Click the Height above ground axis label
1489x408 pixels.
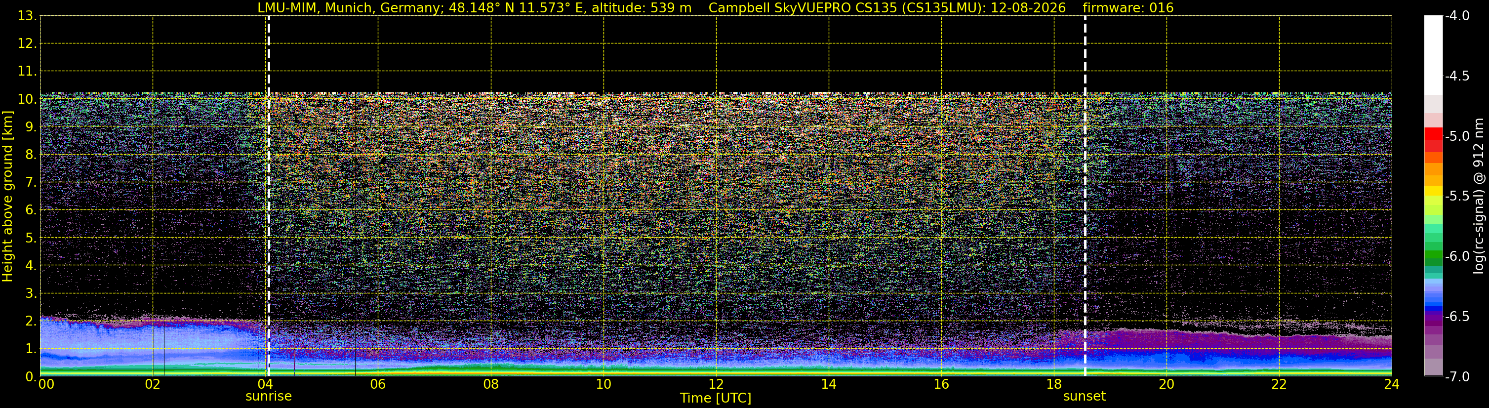click(7, 196)
